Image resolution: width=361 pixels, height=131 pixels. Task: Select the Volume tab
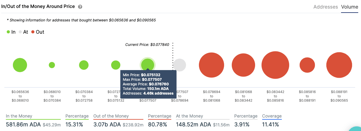click(350, 7)
